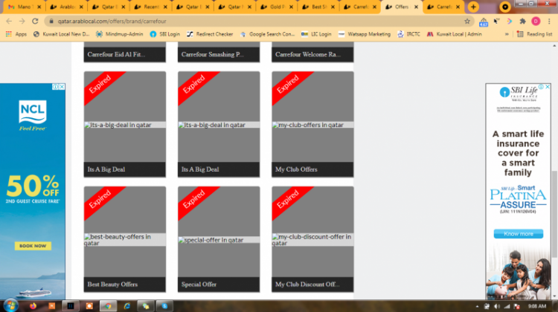Viewport: 558px width, 312px height.
Task: Open 'Carrefour Welcome Ra...' offer title
Action: tap(307, 54)
